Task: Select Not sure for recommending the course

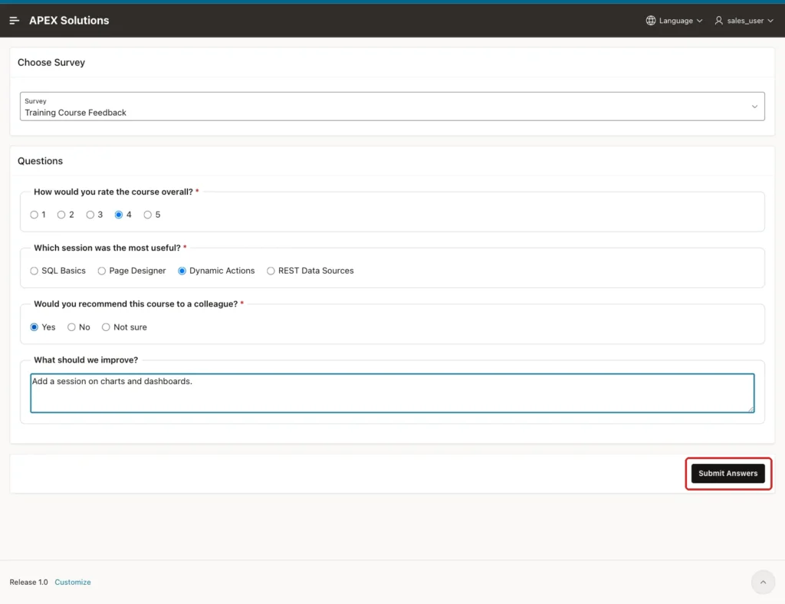Action: click(x=106, y=327)
